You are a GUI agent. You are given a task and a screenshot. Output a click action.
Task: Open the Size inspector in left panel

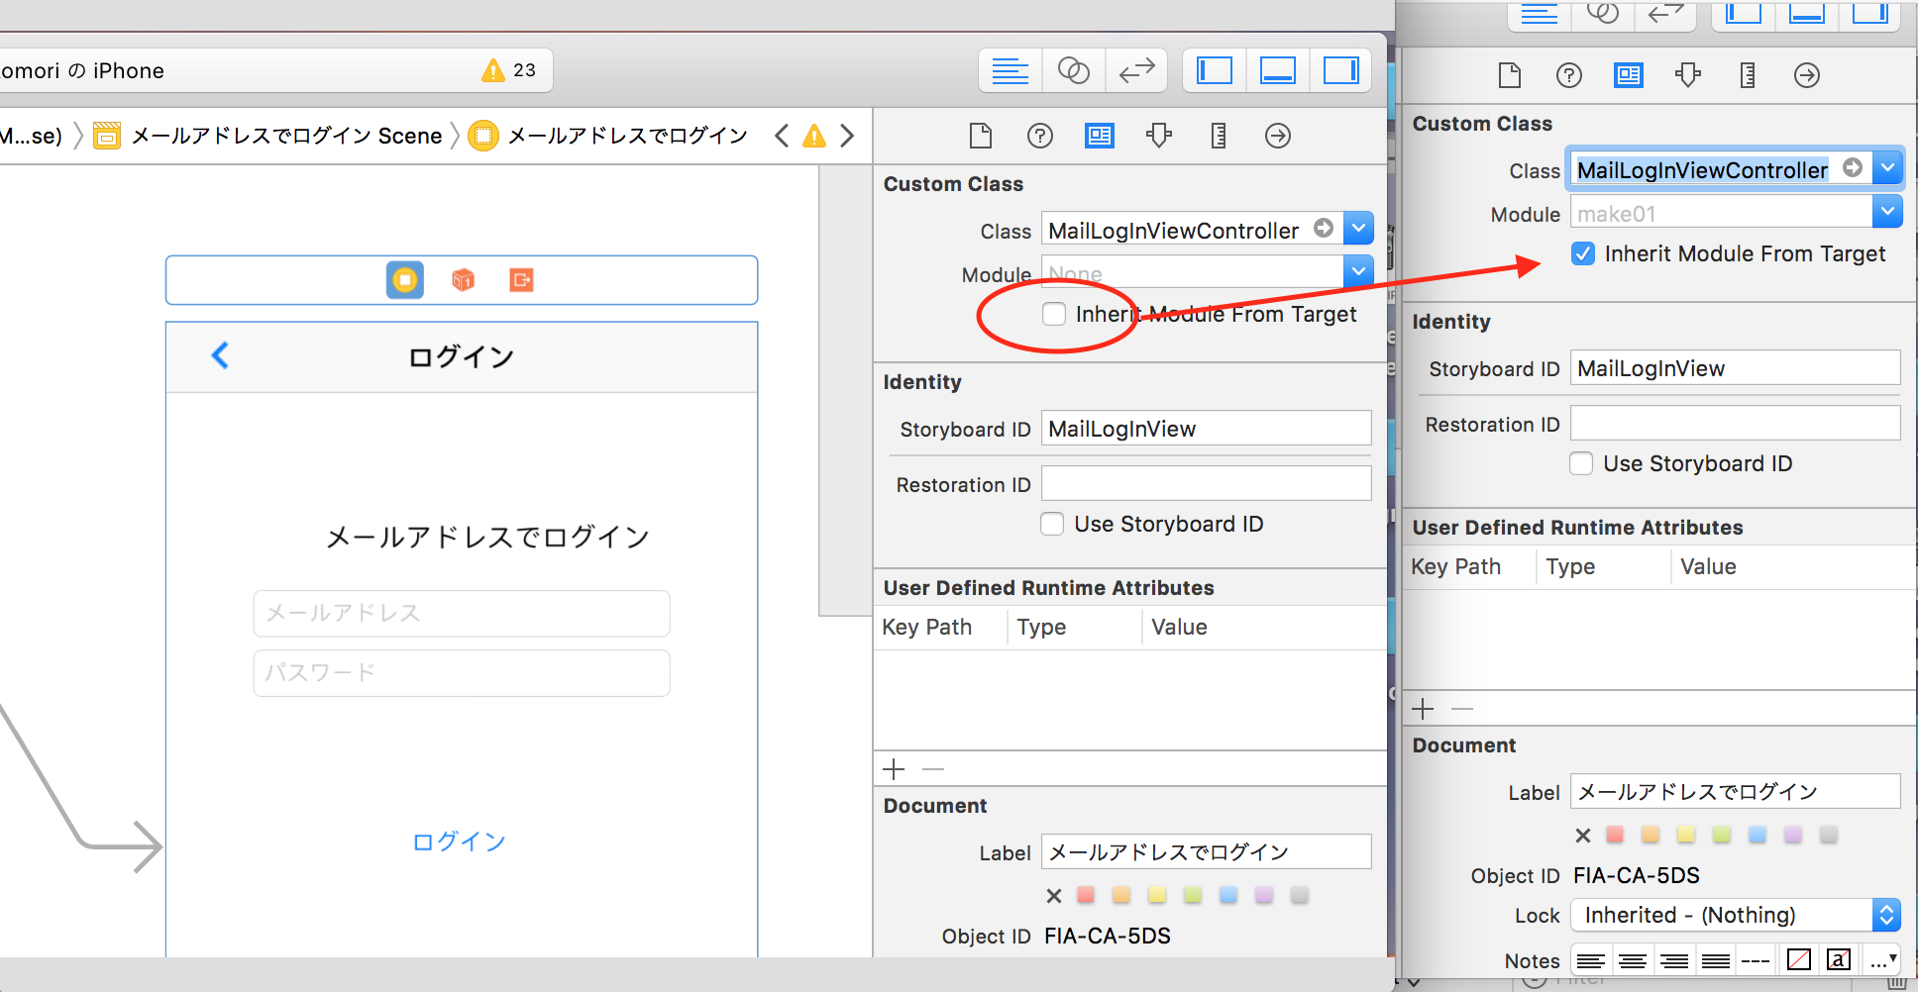1219,136
